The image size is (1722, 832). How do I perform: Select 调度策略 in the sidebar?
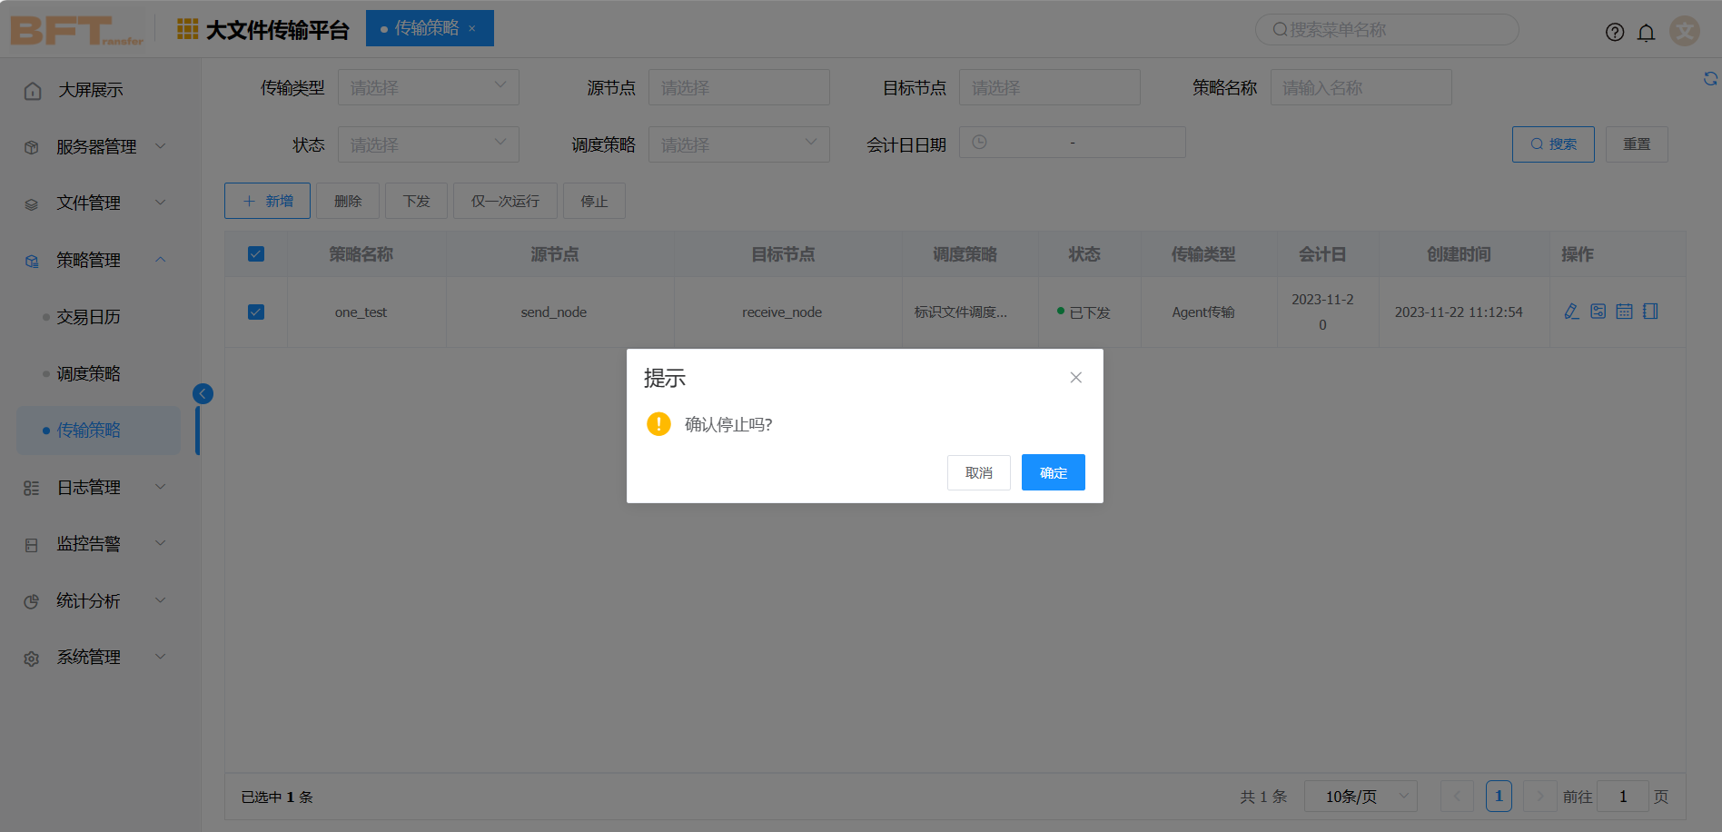point(89,373)
